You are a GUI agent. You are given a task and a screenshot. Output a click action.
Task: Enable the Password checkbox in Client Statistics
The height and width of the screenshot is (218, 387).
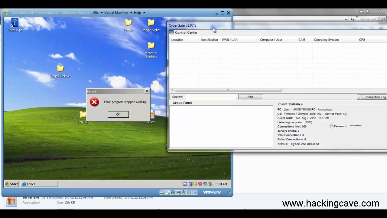[x=331, y=127]
